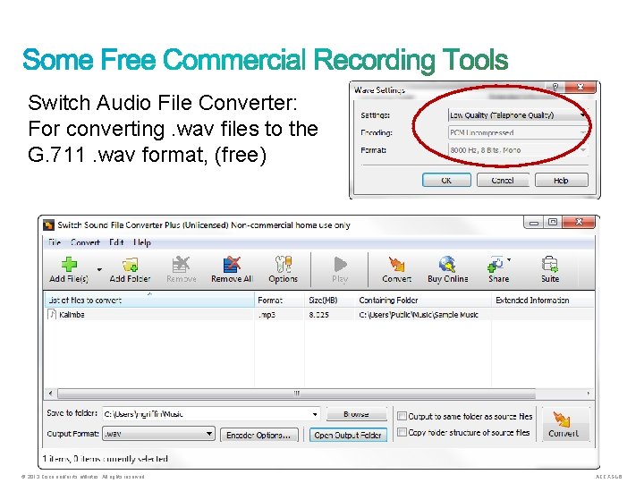Select the Kalimba file row
Screen dimensions: 644x483
click(318, 315)
